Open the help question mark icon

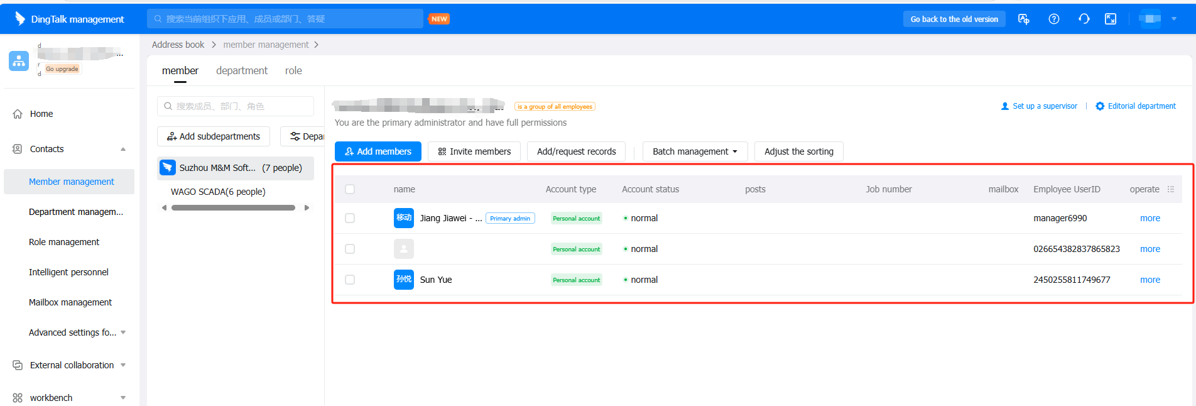pos(1054,19)
